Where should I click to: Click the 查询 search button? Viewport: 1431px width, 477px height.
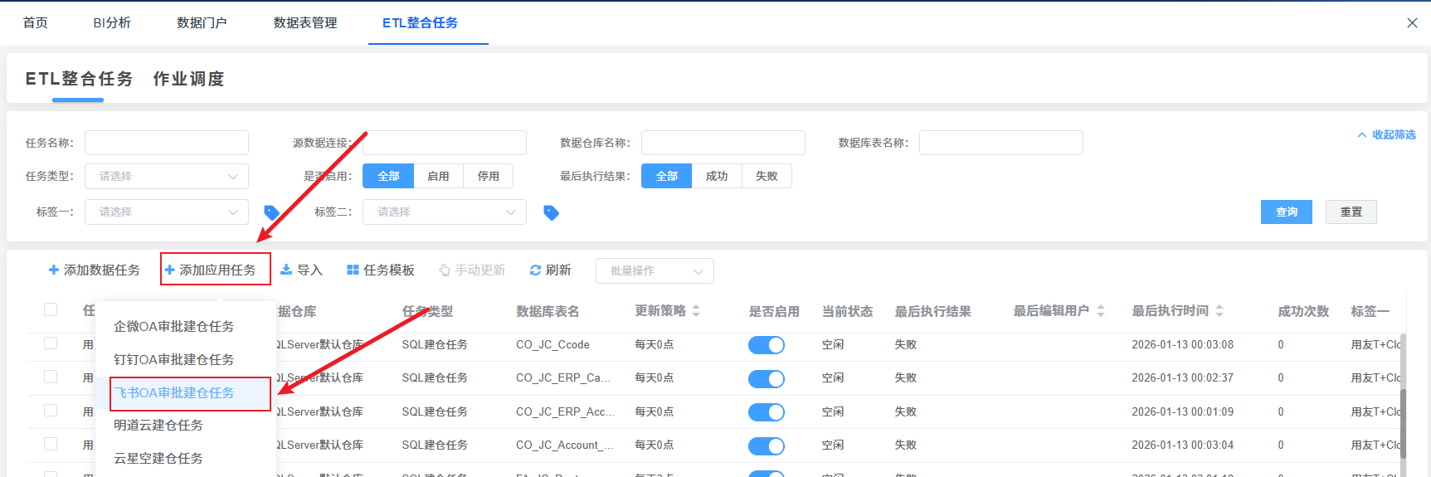tap(1286, 212)
